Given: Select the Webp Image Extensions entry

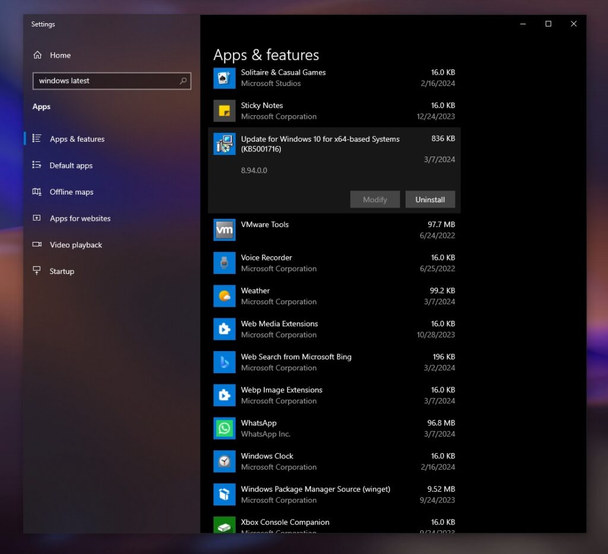Looking at the screenshot, I should pyautogui.click(x=224, y=395).
